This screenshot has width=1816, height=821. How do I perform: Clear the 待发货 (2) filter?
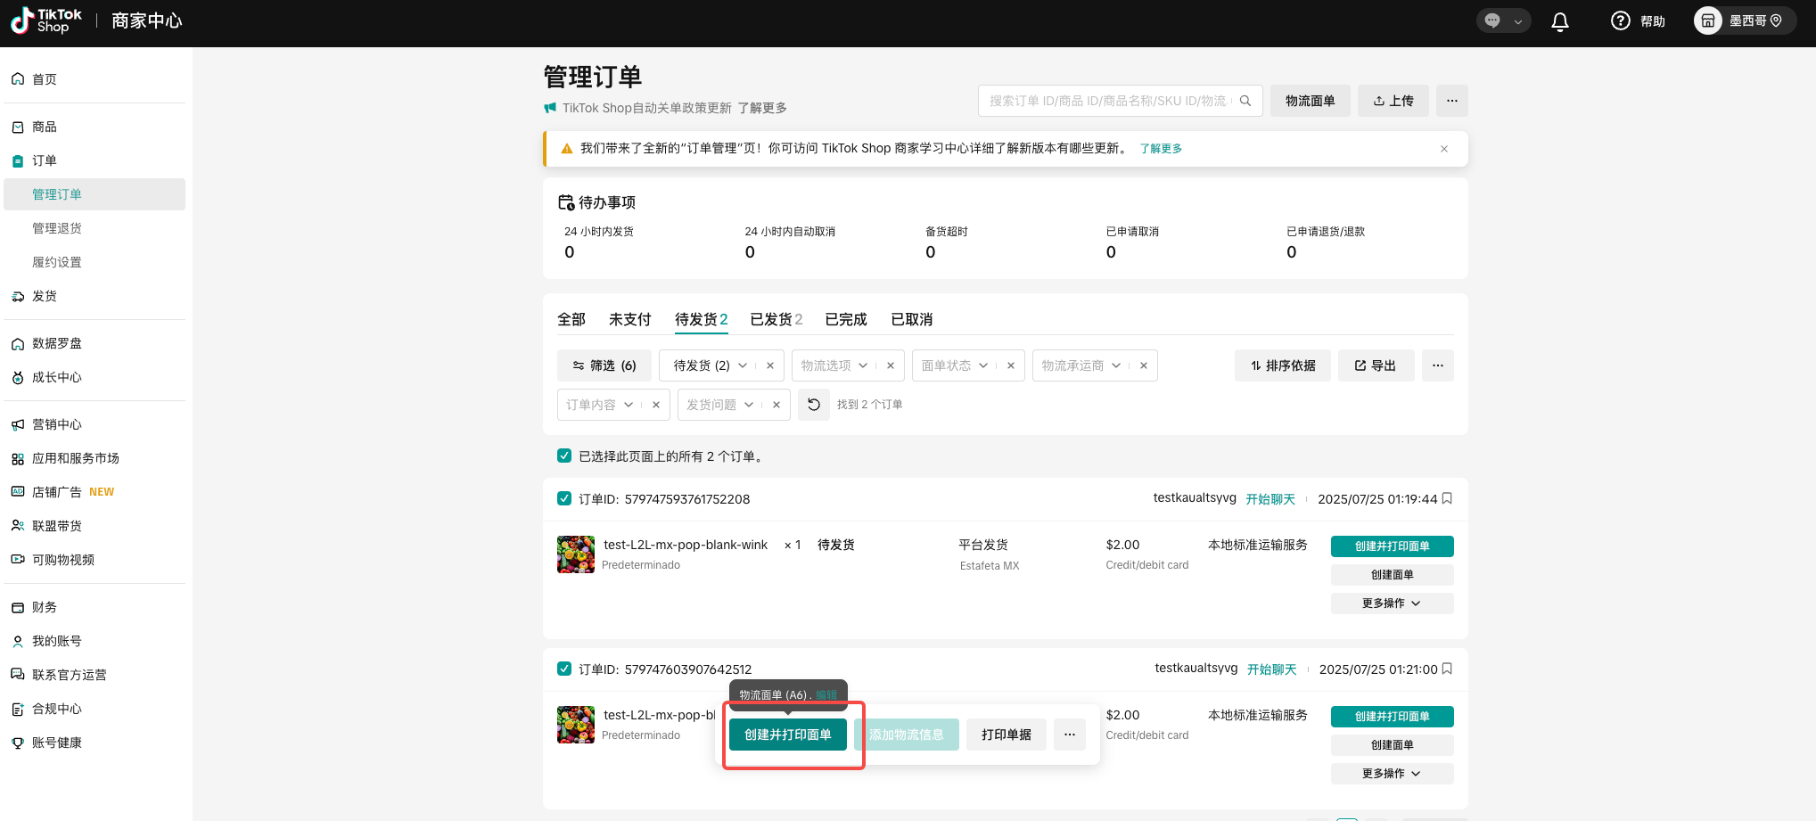coord(770,365)
